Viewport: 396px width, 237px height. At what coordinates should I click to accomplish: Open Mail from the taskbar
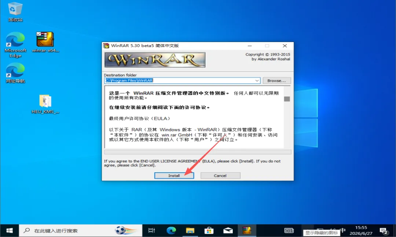tap(228, 230)
